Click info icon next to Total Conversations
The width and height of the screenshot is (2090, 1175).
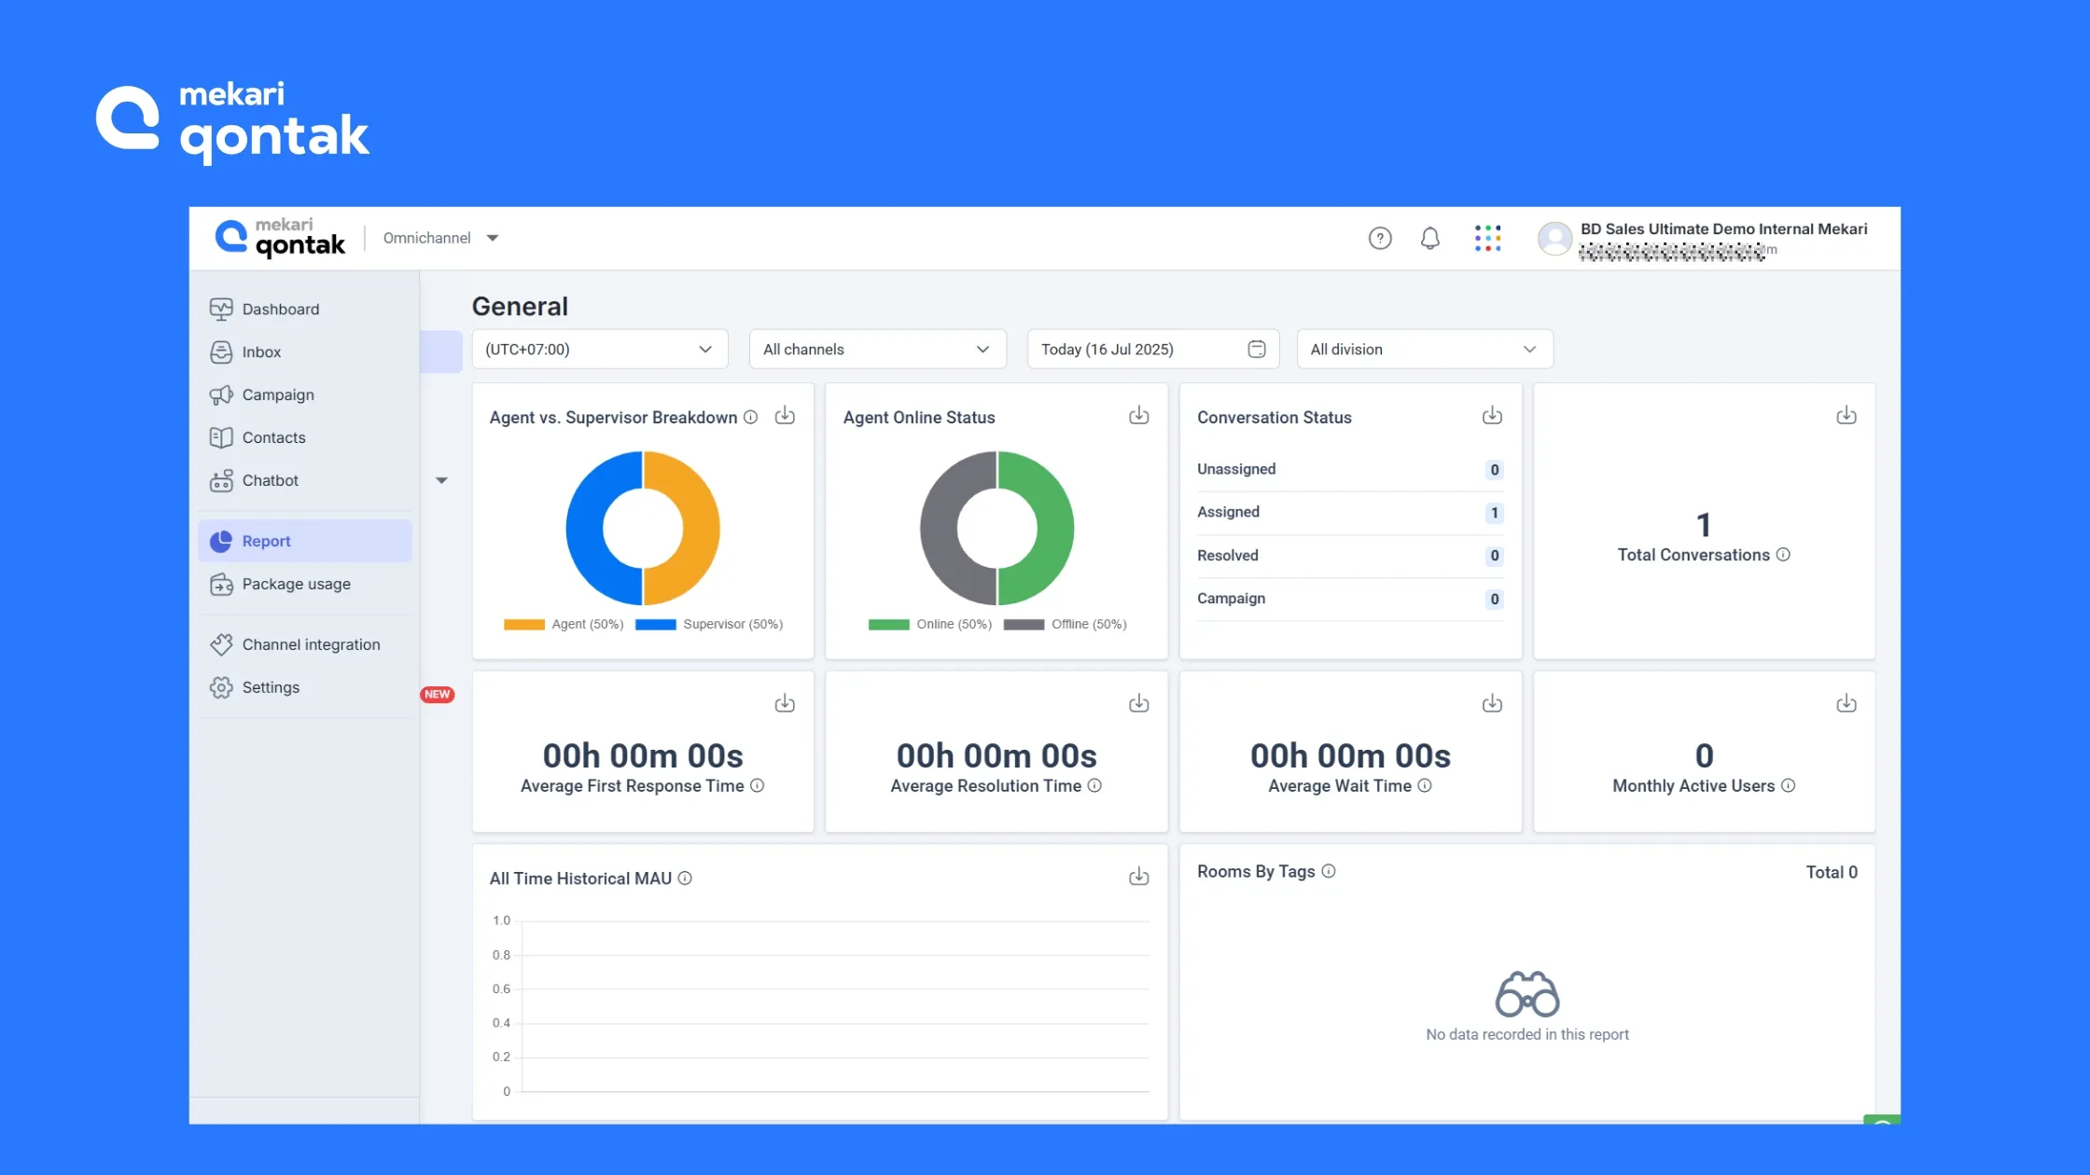pos(1783,555)
